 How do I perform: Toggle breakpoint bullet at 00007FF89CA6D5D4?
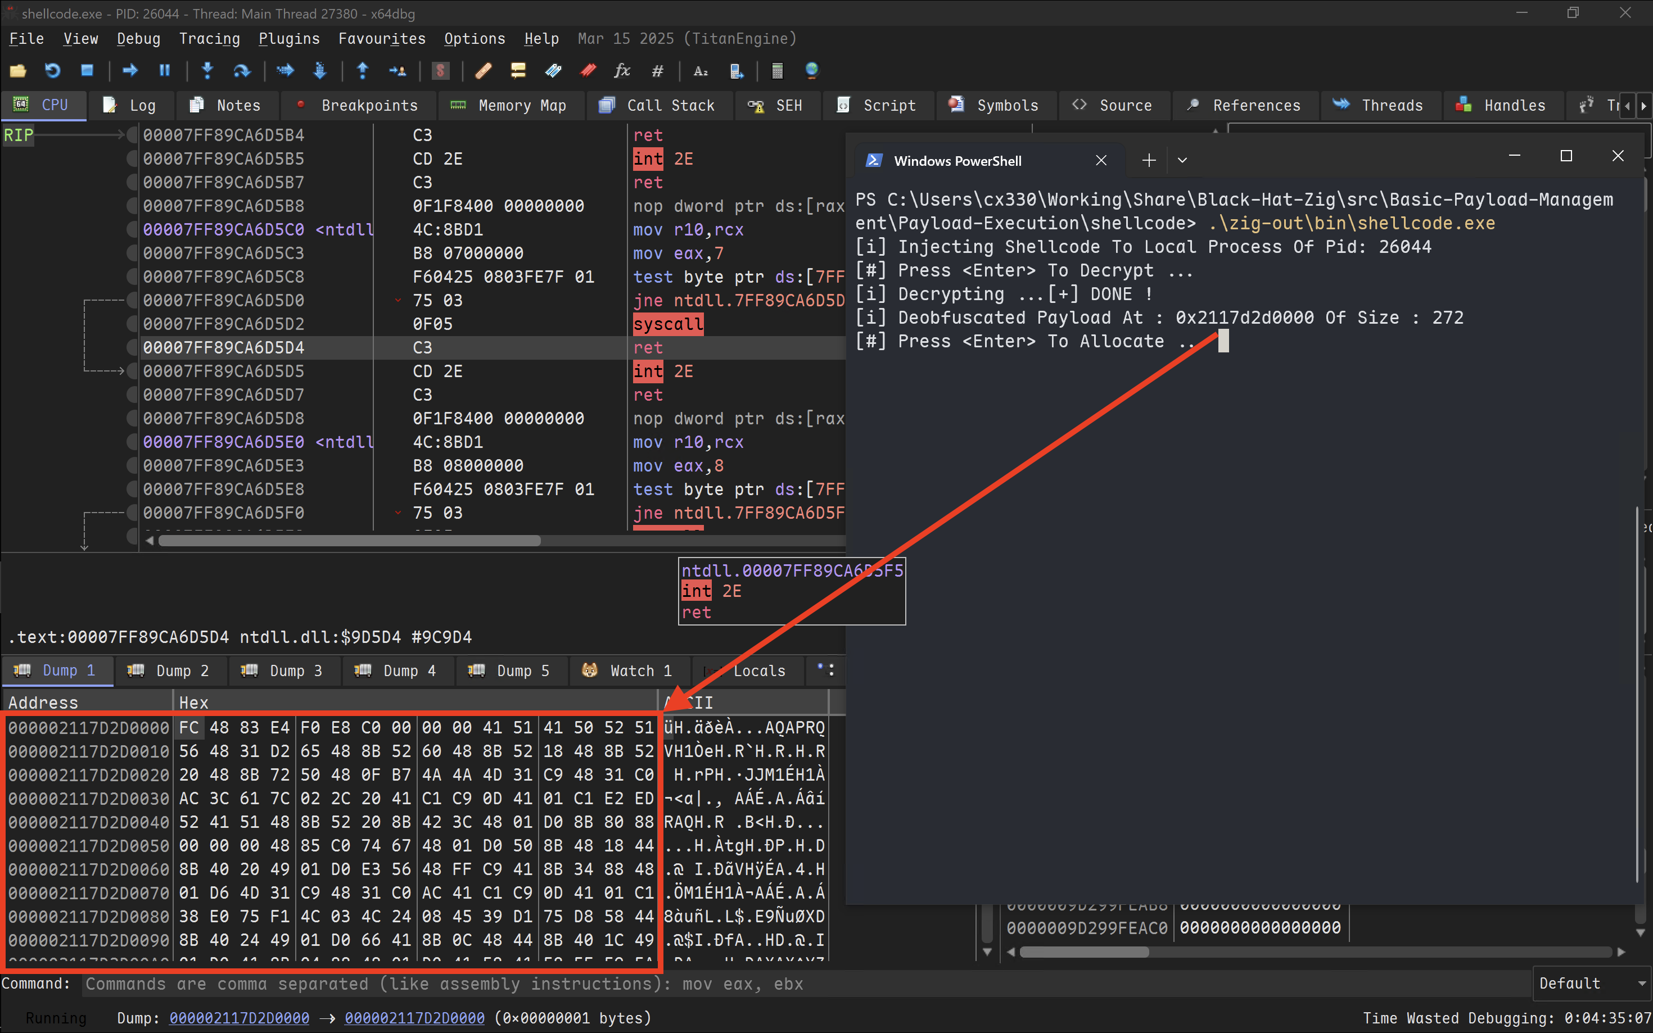click(x=132, y=348)
